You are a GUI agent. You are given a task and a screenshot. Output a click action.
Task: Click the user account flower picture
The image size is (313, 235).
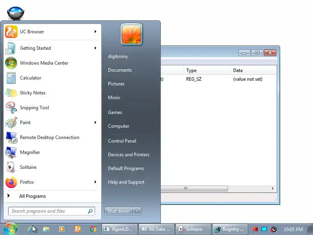coord(131,34)
